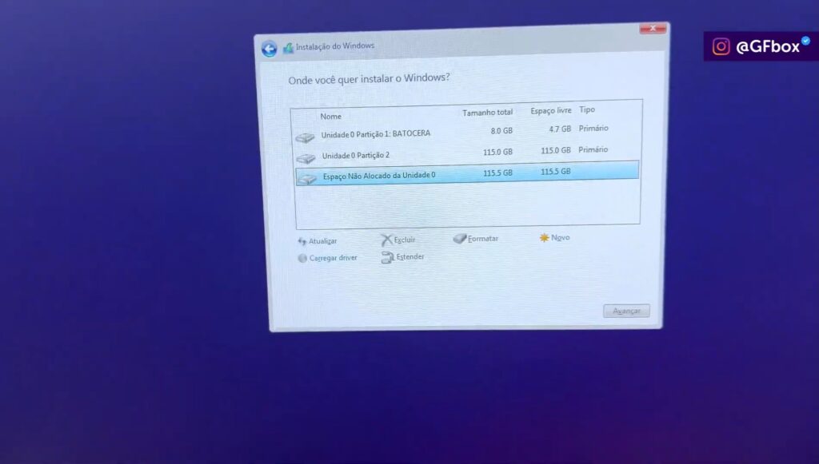This screenshot has height=464, width=819.
Task: Select Unidade 0 Partição 1: BATOCERA row
Action: pyautogui.click(x=467, y=133)
